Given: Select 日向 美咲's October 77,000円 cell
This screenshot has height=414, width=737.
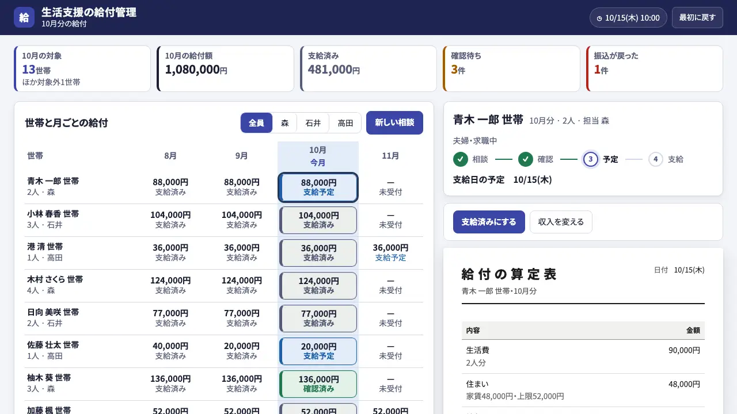Looking at the screenshot, I should pos(318,319).
